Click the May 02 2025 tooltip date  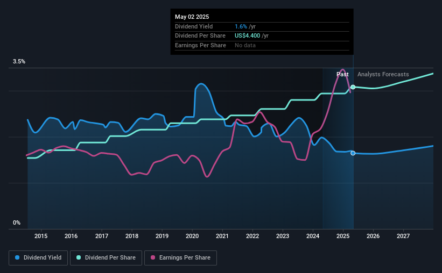[x=192, y=17]
